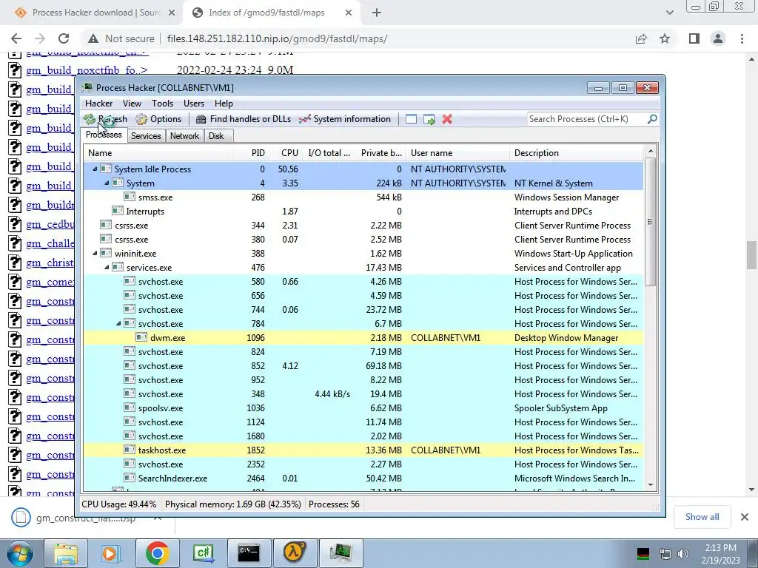
Task: Click the search magnifier icon in Process Hacker
Action: [x=652, y=119]
